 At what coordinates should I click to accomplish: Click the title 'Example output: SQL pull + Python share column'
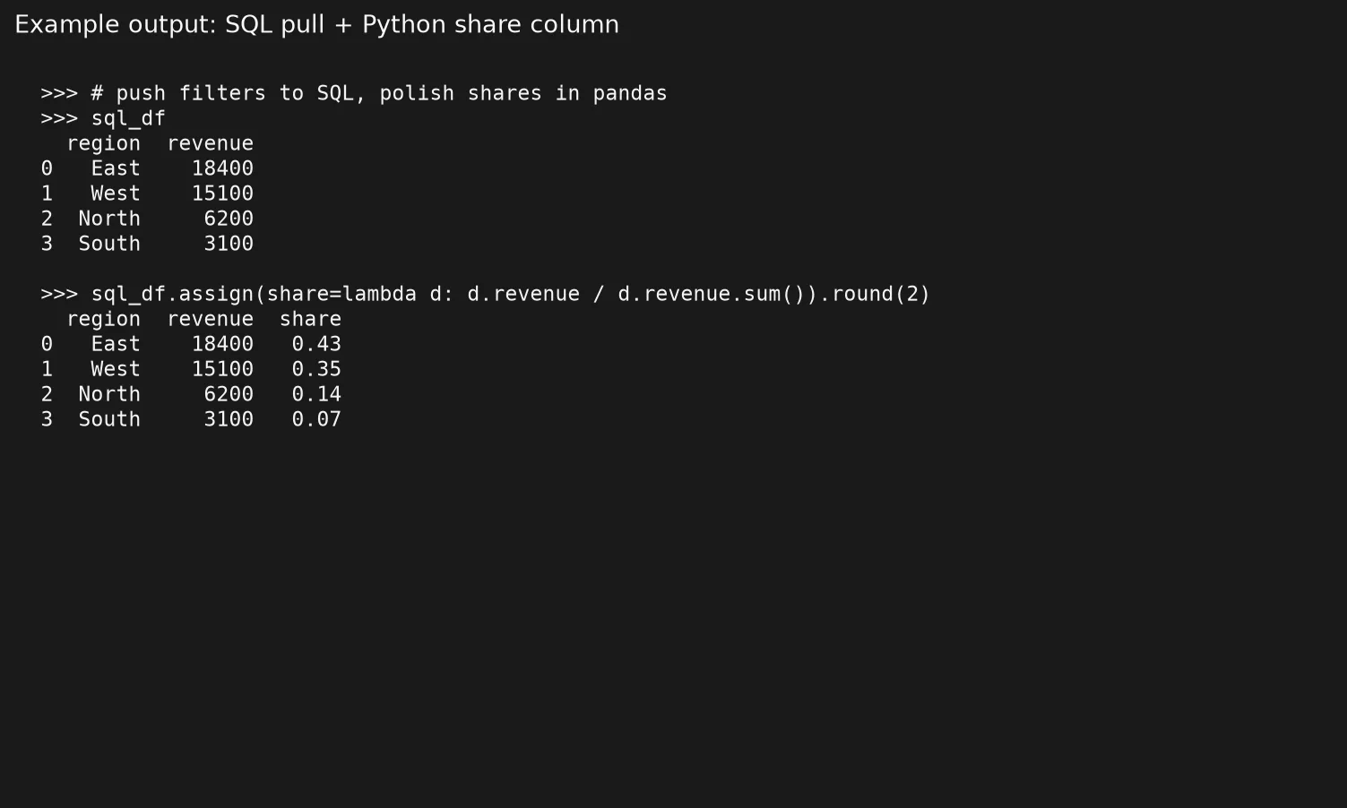[316, 25]
